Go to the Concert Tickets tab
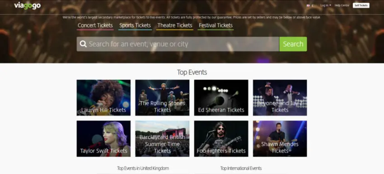 coord(95,26)
